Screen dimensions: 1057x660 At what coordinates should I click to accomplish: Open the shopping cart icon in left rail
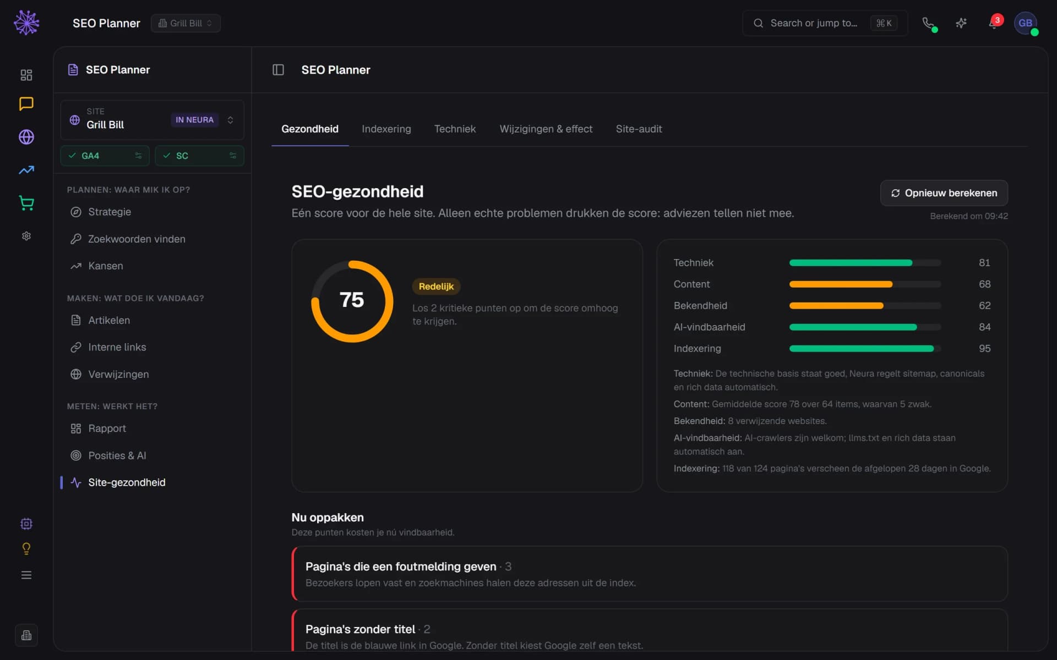26,203
